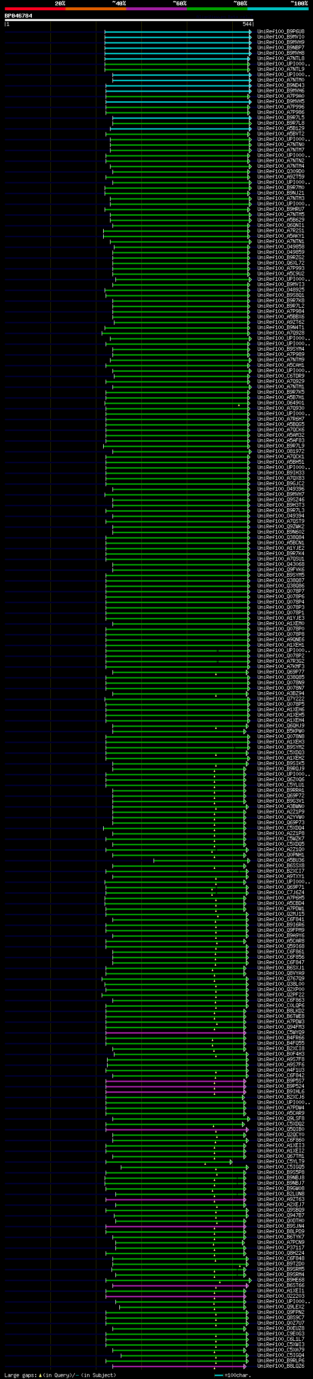313x1379 pixels.
Task: Select hit label UniRef100_C6L1L7
Action: 281,1339
